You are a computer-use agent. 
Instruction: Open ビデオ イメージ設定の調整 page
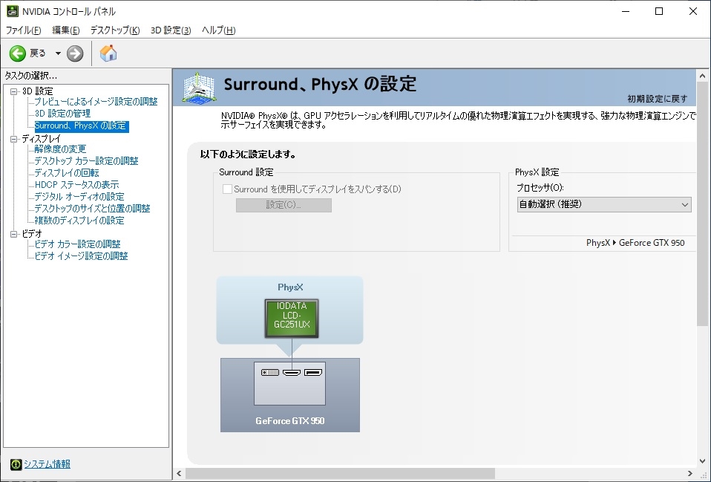(81, 256)
